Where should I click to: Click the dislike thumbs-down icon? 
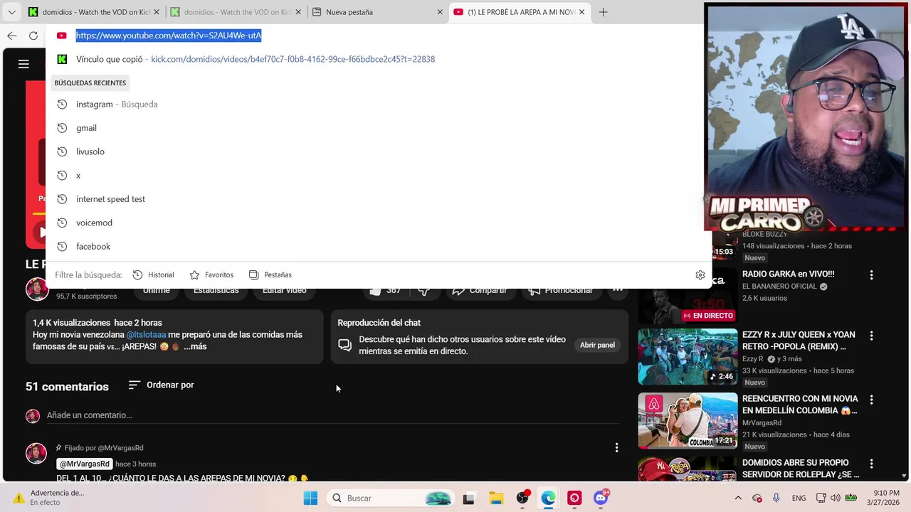[424, 290]
